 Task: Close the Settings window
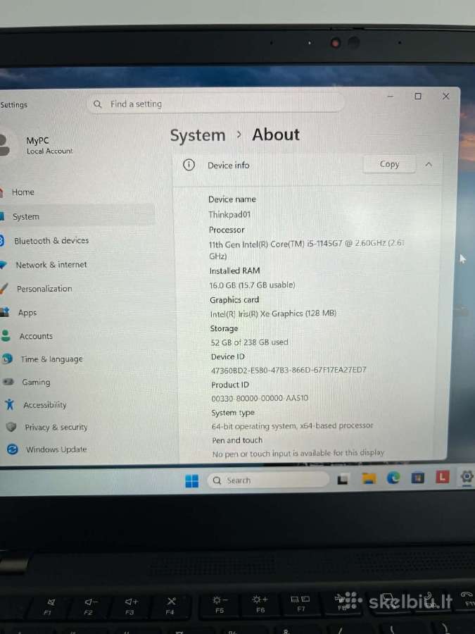point(446,97)
